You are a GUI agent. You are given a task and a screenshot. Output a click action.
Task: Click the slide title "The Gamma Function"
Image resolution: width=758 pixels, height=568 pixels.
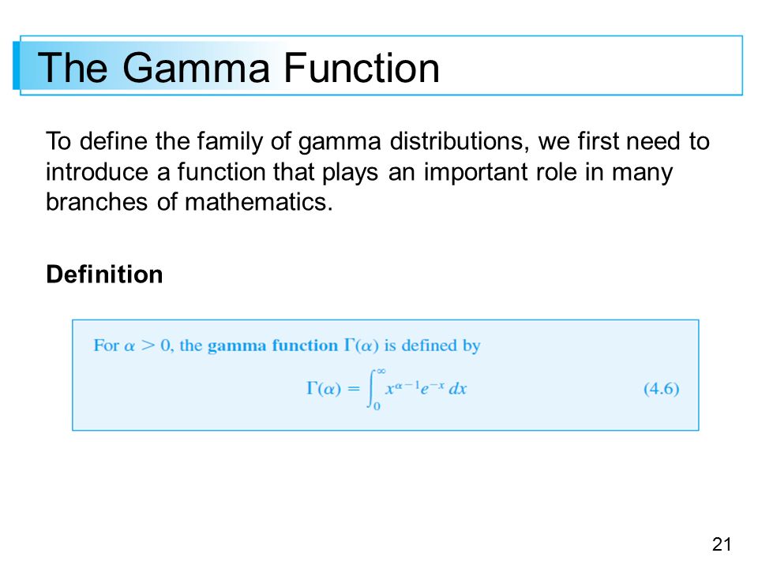pyautogui.click(x=238, y=68)
